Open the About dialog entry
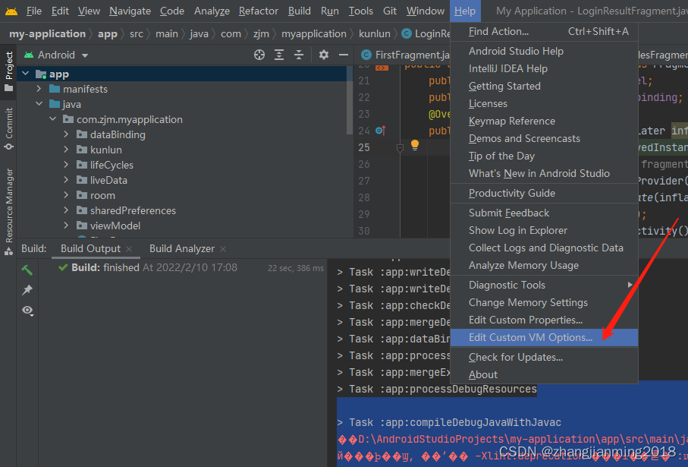 click(544, 375)
